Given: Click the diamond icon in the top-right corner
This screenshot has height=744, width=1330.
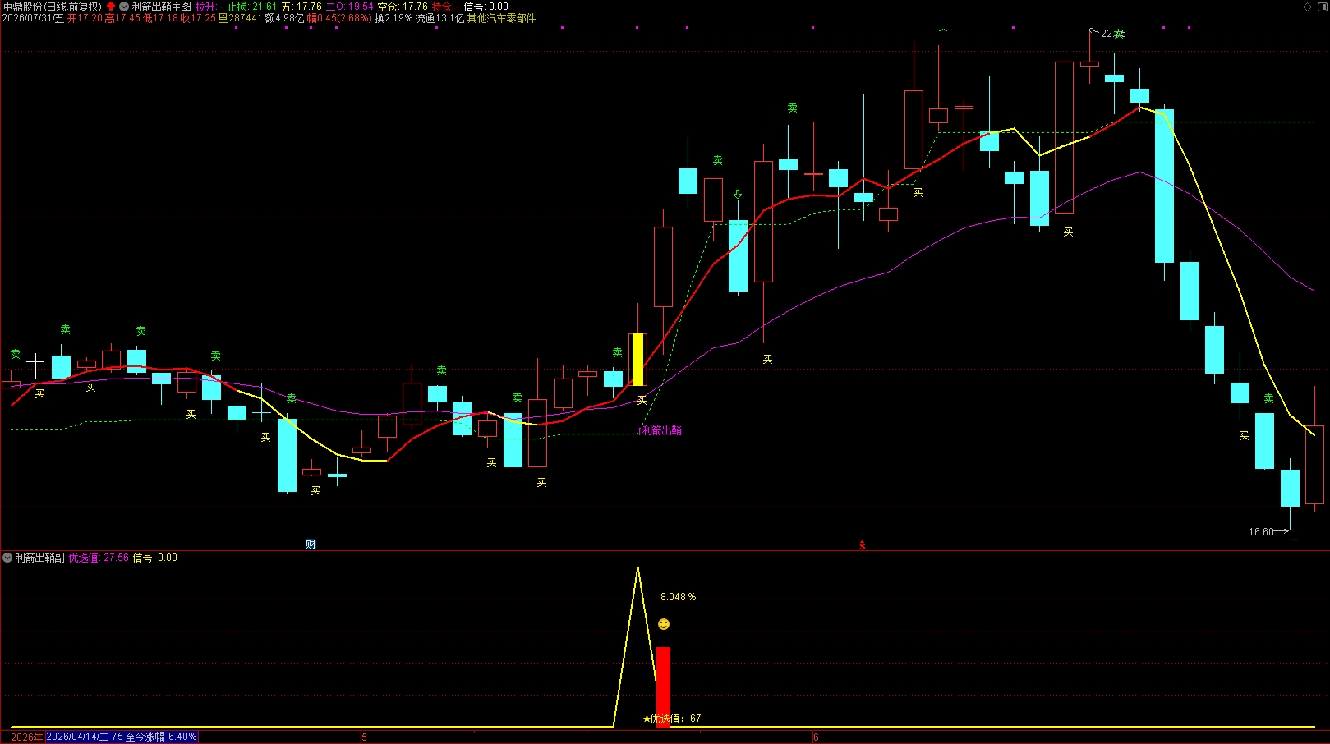Looking at the screenshot, I should [x=1308, y=7].
